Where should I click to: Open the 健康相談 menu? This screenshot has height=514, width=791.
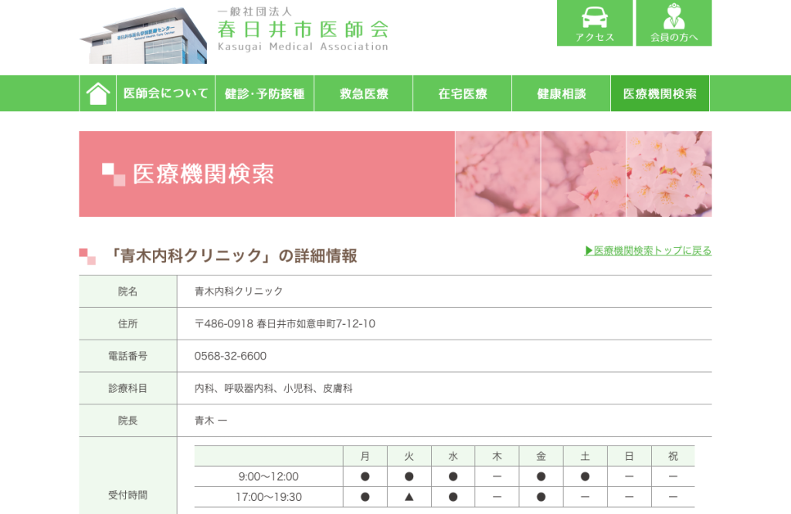562,93
